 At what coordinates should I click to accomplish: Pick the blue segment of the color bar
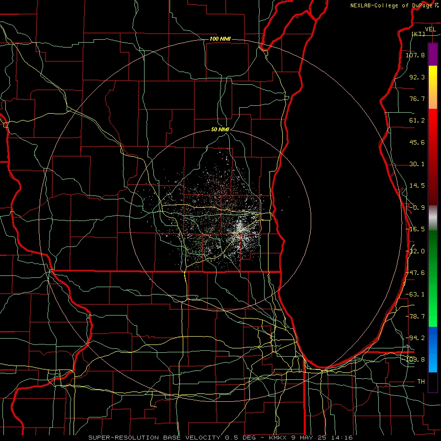coord(433,349)
